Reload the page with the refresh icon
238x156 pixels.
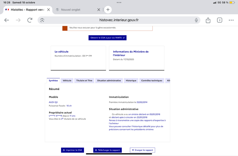30,20
